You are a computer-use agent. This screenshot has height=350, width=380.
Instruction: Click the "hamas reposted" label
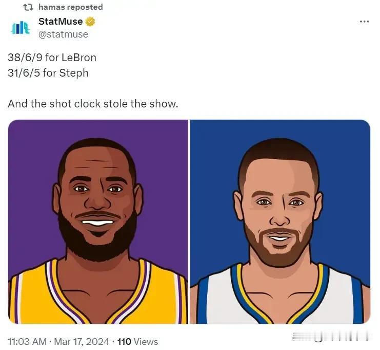71,7
